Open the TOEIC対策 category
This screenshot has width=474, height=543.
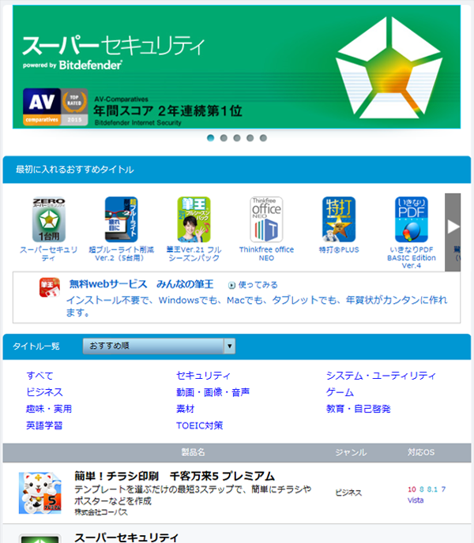point(199,425)
